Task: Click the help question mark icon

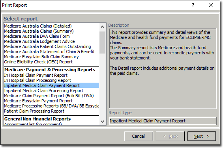Action: [x=193, y=5]
